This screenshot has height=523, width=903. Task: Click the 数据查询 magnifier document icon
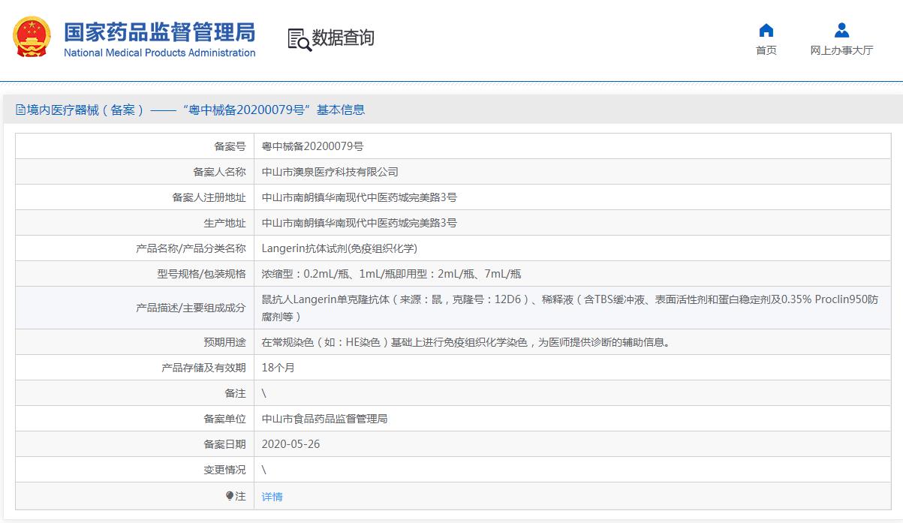tap(299, 39)
